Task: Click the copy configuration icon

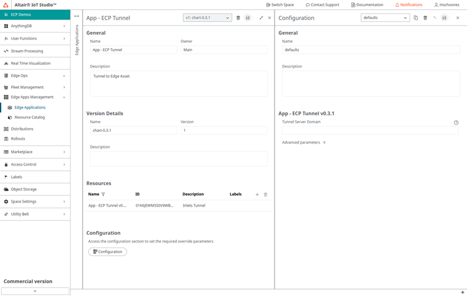Action: click(x=416, y=18)
